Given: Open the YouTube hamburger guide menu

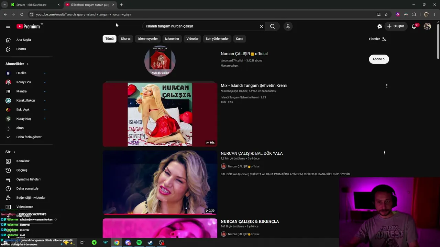Looking at the screenshot, I should click(8, 26).
